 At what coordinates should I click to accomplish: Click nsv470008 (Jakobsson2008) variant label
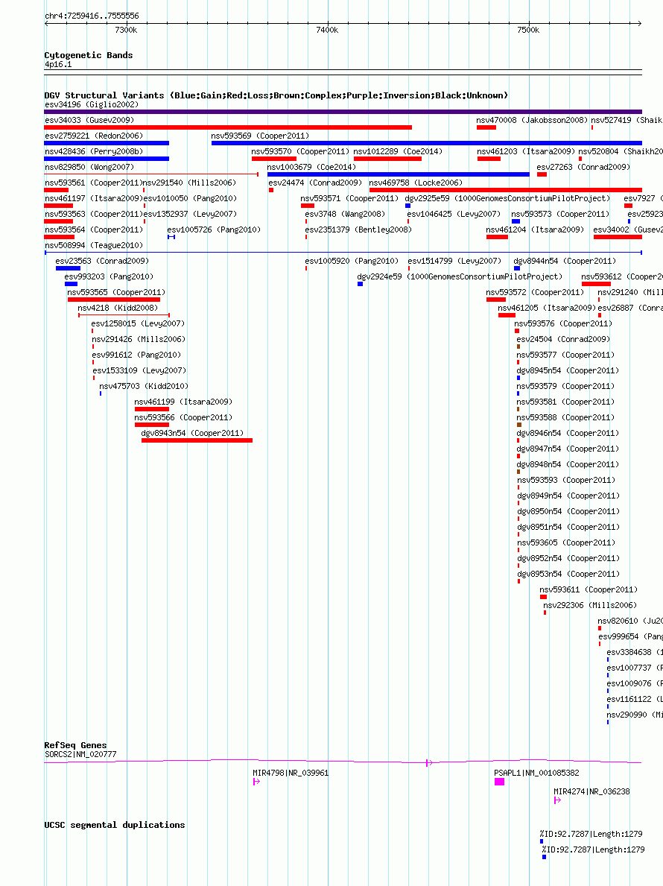(x=532, y=121)
